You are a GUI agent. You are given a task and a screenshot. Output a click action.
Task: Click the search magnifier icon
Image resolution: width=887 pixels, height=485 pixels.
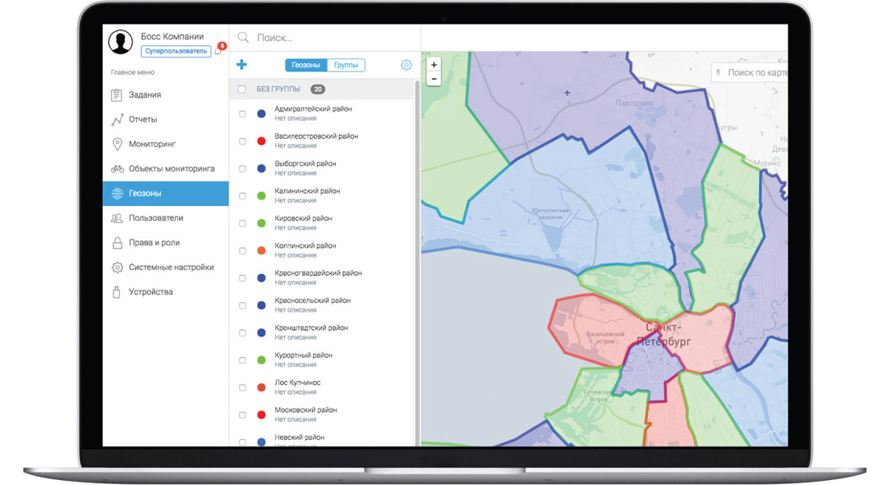[243, 38]
